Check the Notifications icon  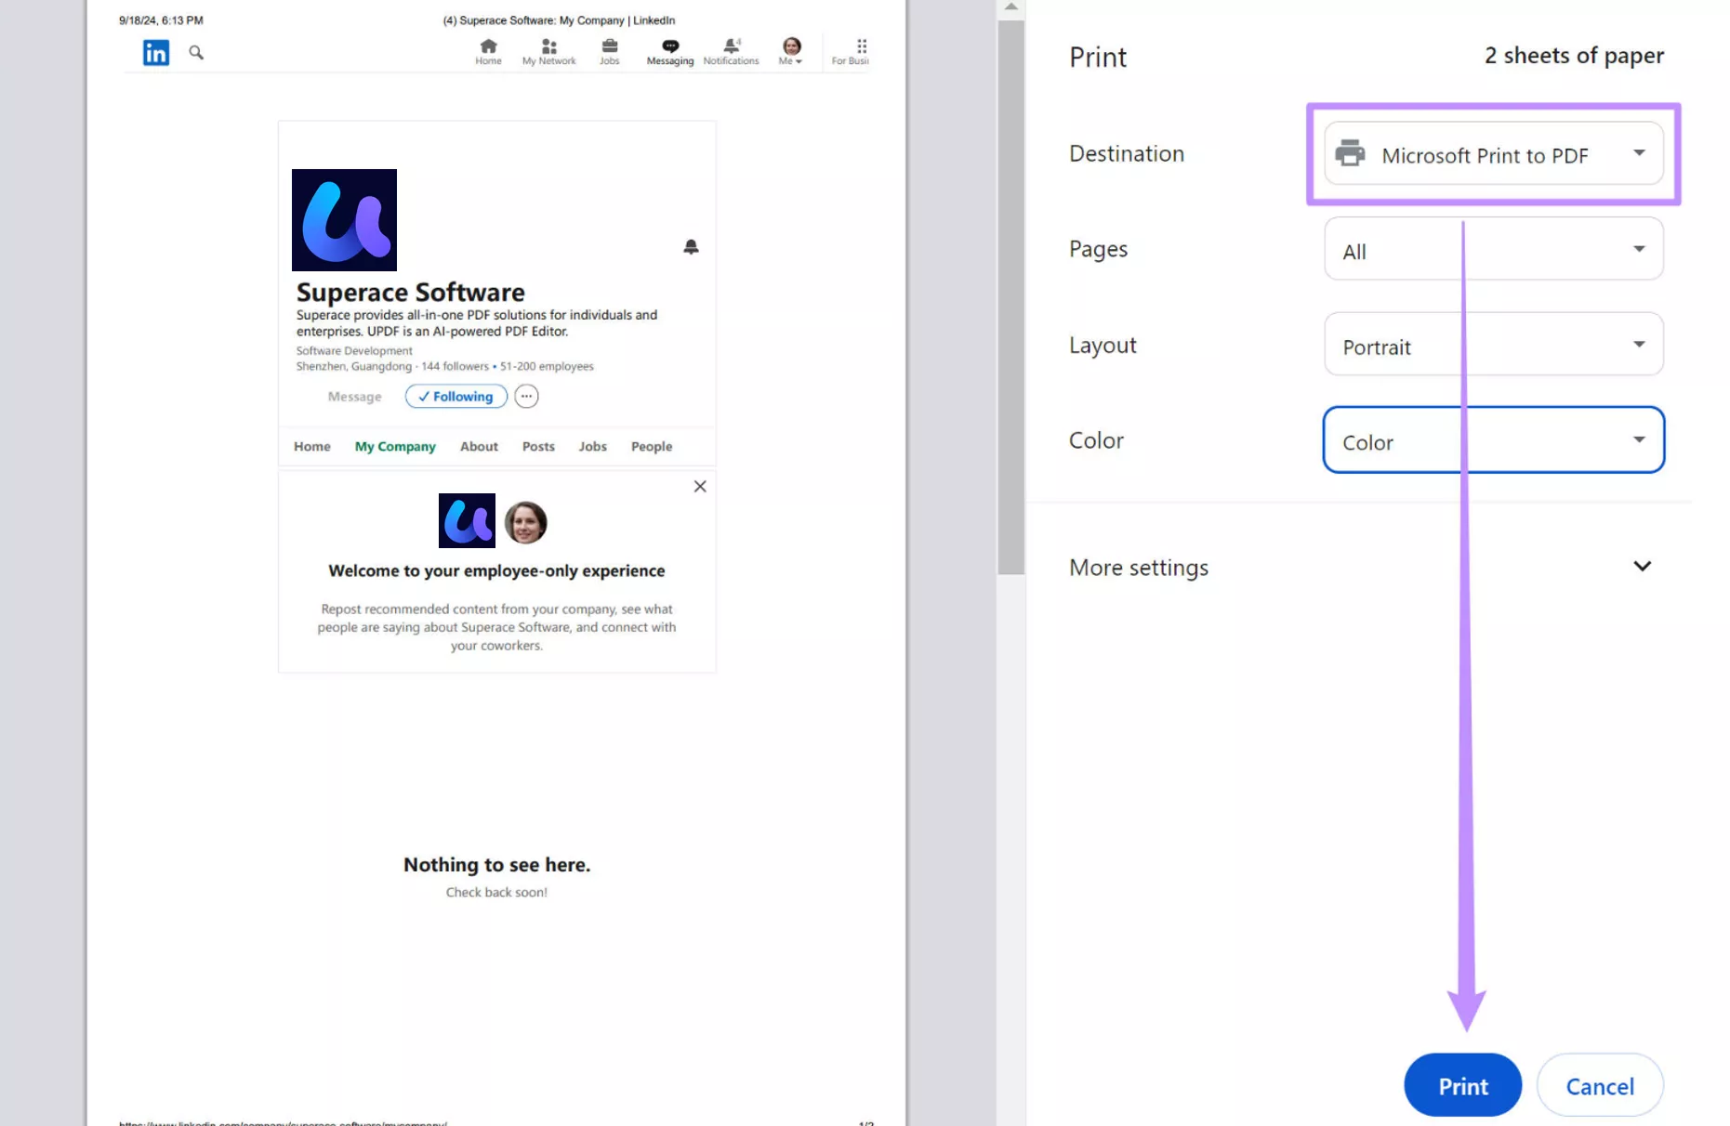[x=731, y=46]
